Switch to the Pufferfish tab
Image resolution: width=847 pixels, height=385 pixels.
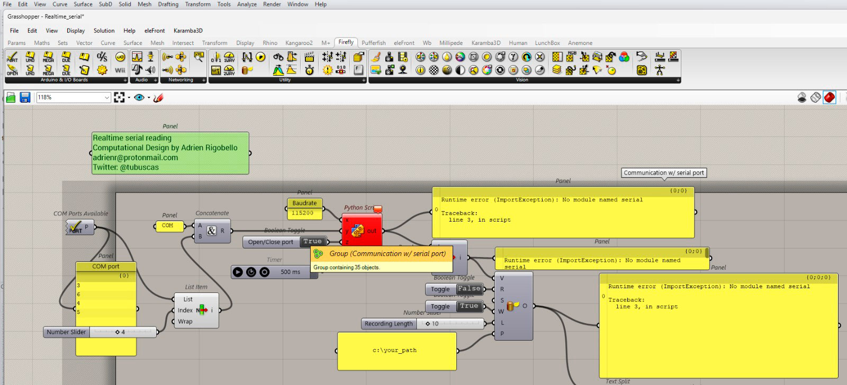pyautogui.click(x=374, y=43)
